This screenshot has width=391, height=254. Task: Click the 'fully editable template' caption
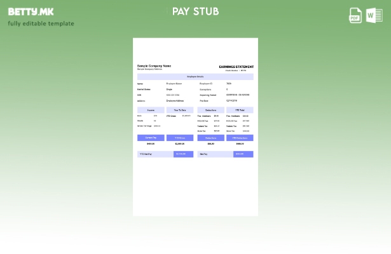tap(41, 23)
